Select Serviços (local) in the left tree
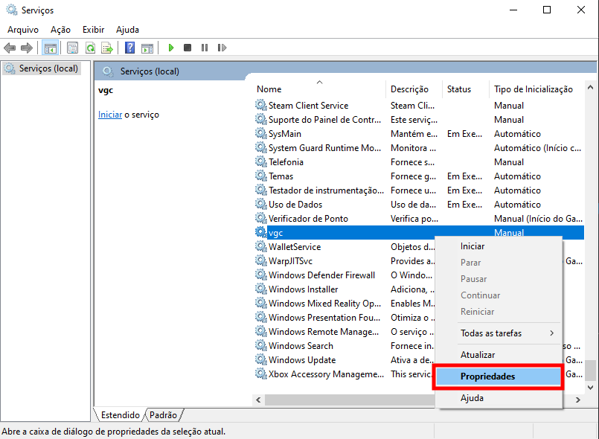This screenshot has height=439, width=599. pos(46,68)
